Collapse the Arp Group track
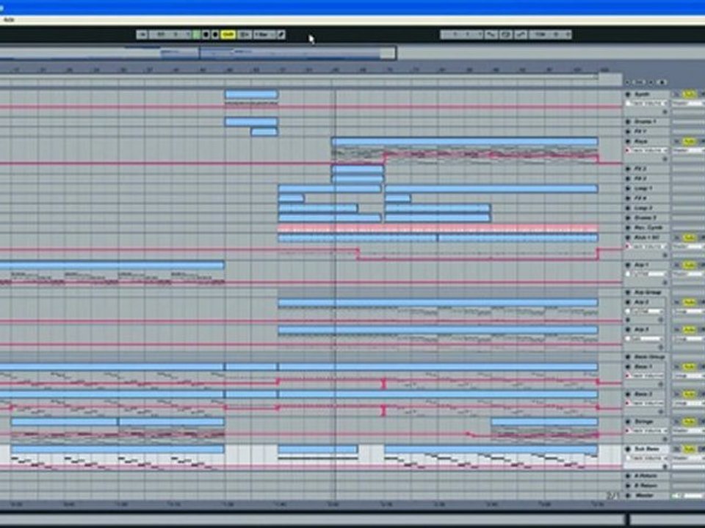The height and width of the screenshot is (528, 705). click(x=628, y=293)
